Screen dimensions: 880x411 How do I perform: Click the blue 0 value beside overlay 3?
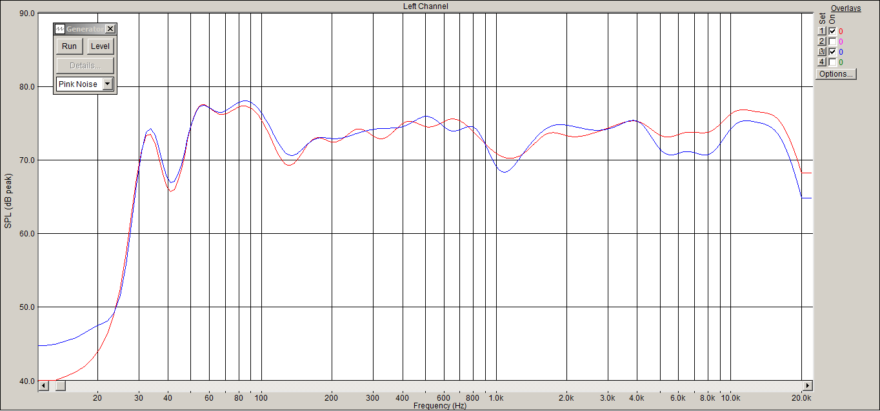point(841,52)
